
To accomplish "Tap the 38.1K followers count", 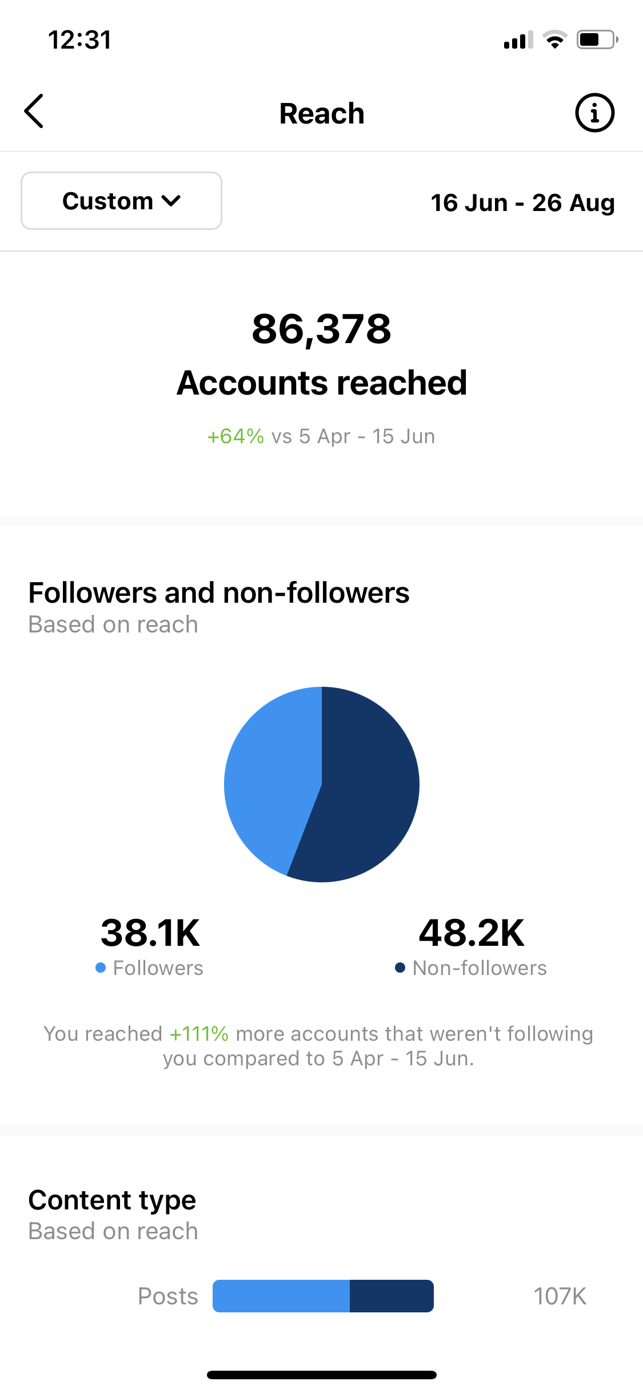I will pos(150,933).
